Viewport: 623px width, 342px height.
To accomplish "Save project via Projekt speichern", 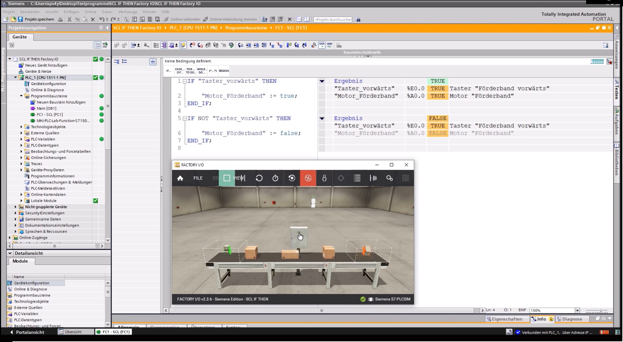I will click(x=36, y=19).
